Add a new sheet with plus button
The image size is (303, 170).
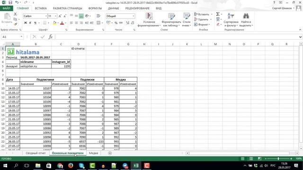pyautogui.click(x=110, y=153)
